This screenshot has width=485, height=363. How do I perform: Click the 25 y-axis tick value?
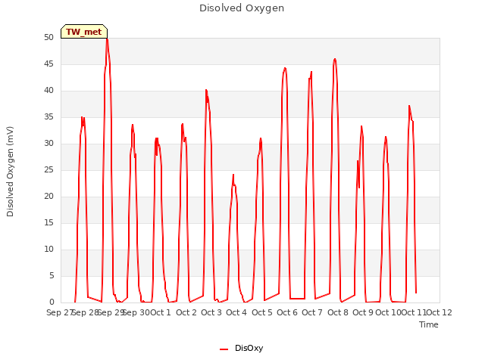[48, 169]
